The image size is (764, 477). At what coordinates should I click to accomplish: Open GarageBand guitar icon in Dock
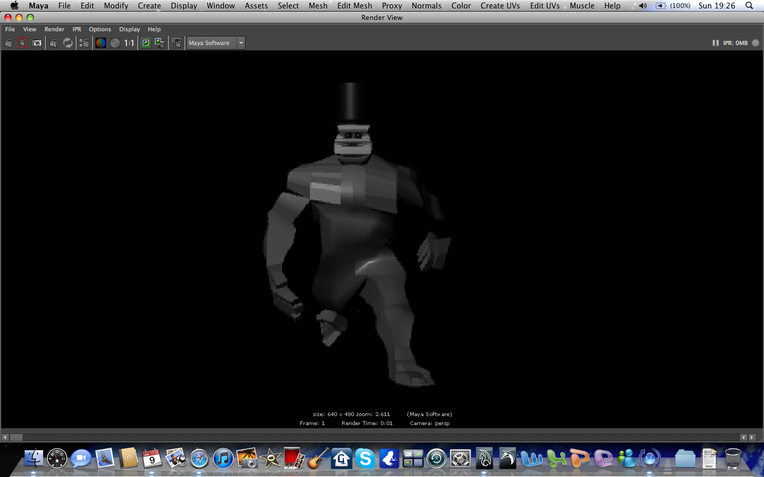point(318,458)
